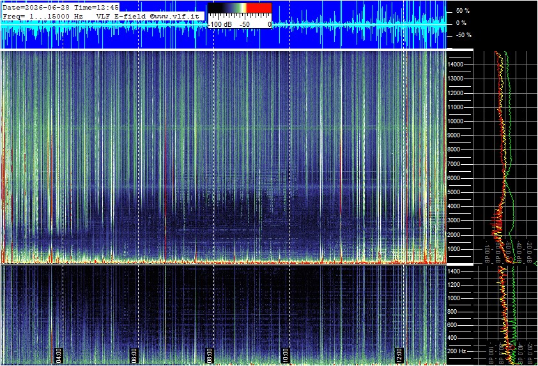This screenshot has width=538, height=366.
Task: Select the 08:00 time marker label
Action: point(210,355)
